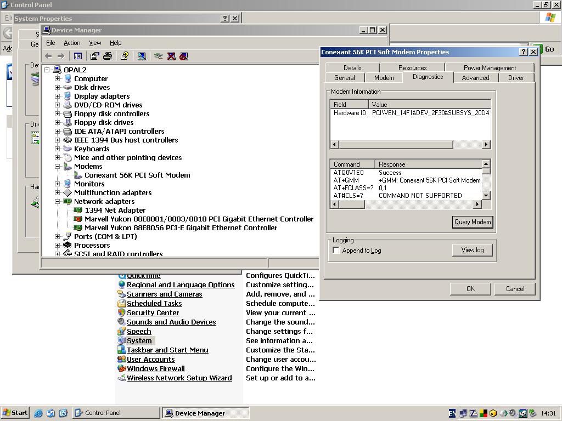The height and width of the screenshot is (421, 562).
Task: Open Properties from the Device Manager toolbar
Action: tap(94, 56)
